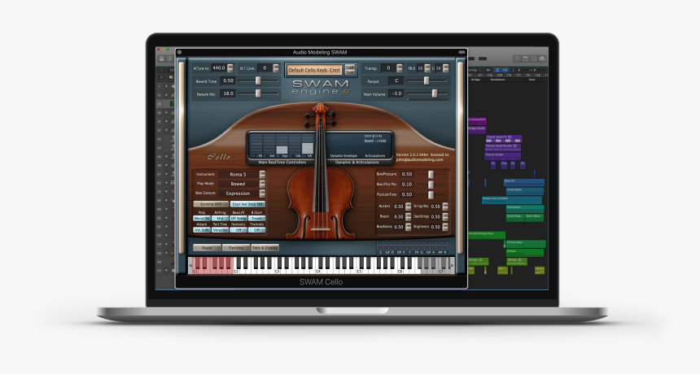Image resolution: width=700 pixels, height=374 pixels.
Task: Open the Play Mode selector showing Bowed
Action: [238, 184]
